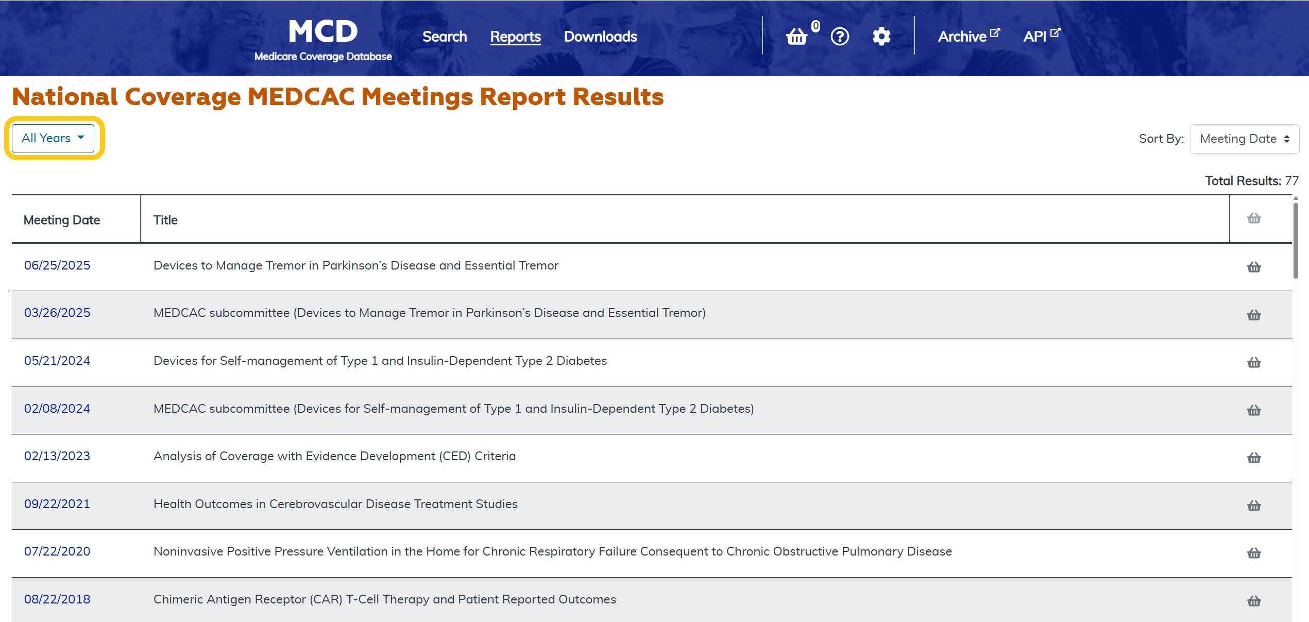Screen dimensions: 1309x622
Task: Go to the Search menu
Action: 445,37
